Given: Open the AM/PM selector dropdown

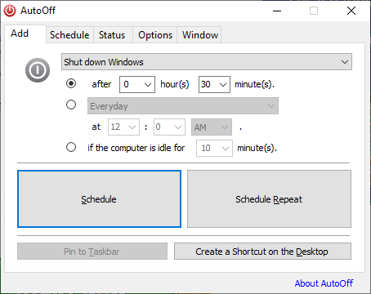Looking at the screenshot, I should [x=212, y=127].
